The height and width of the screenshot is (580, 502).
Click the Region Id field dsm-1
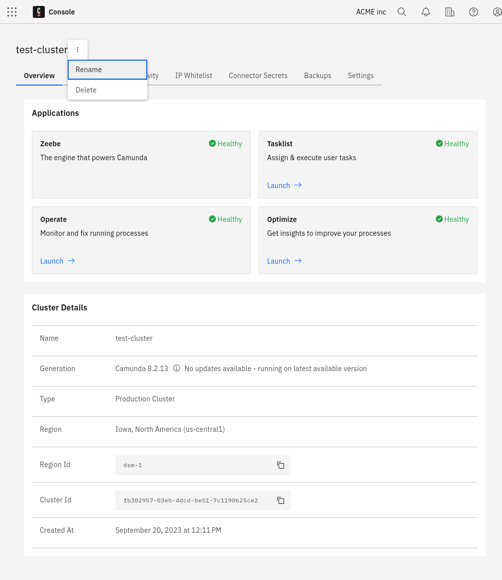pyautogui.click(x=202, y=465)
